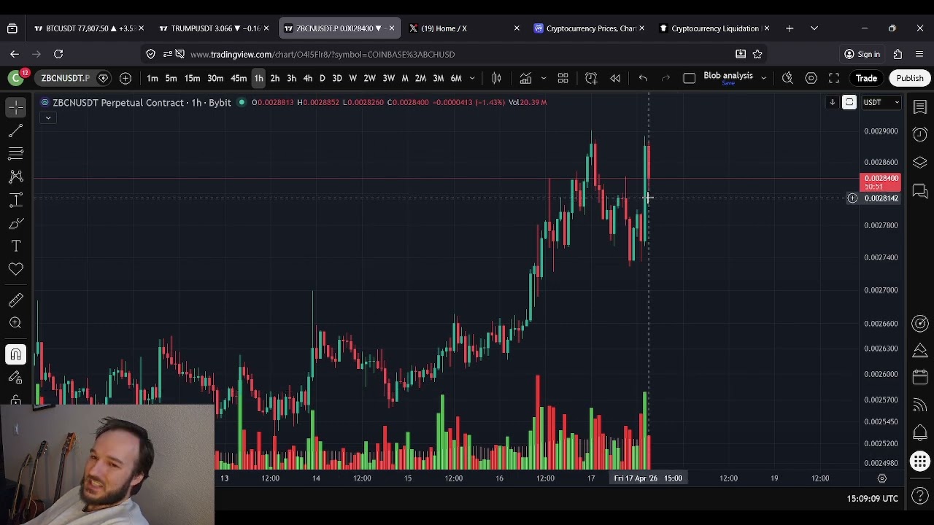Select the text annotation tool
Viewport: 934px width, 525px height.
(15, 247)
